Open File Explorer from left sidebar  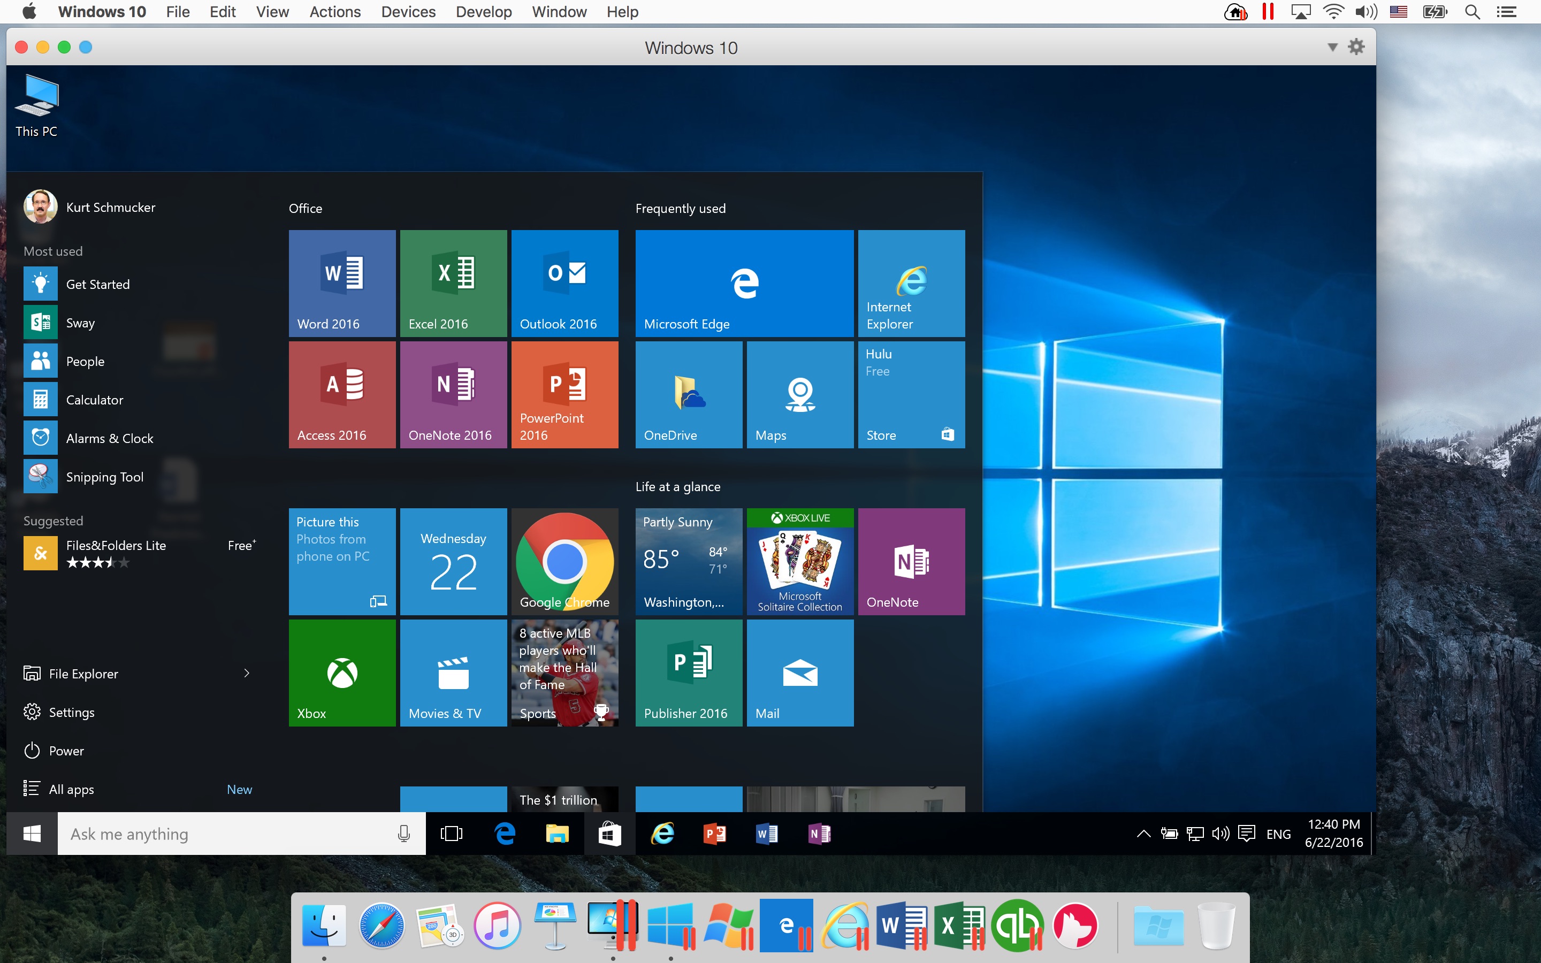[x=83, y=674]
